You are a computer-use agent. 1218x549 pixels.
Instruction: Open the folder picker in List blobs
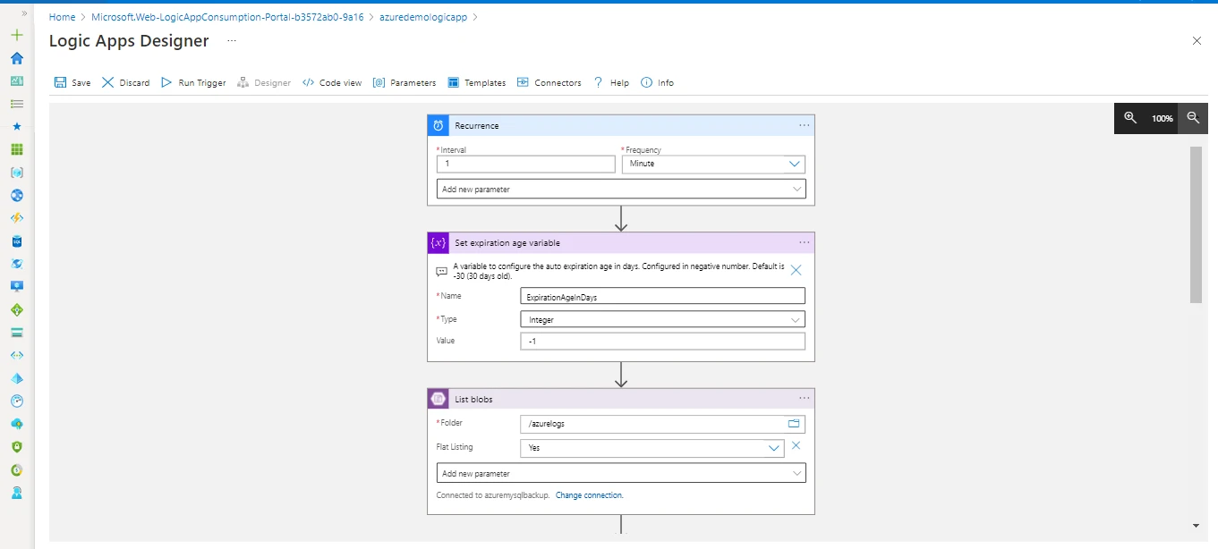point(793,423)
